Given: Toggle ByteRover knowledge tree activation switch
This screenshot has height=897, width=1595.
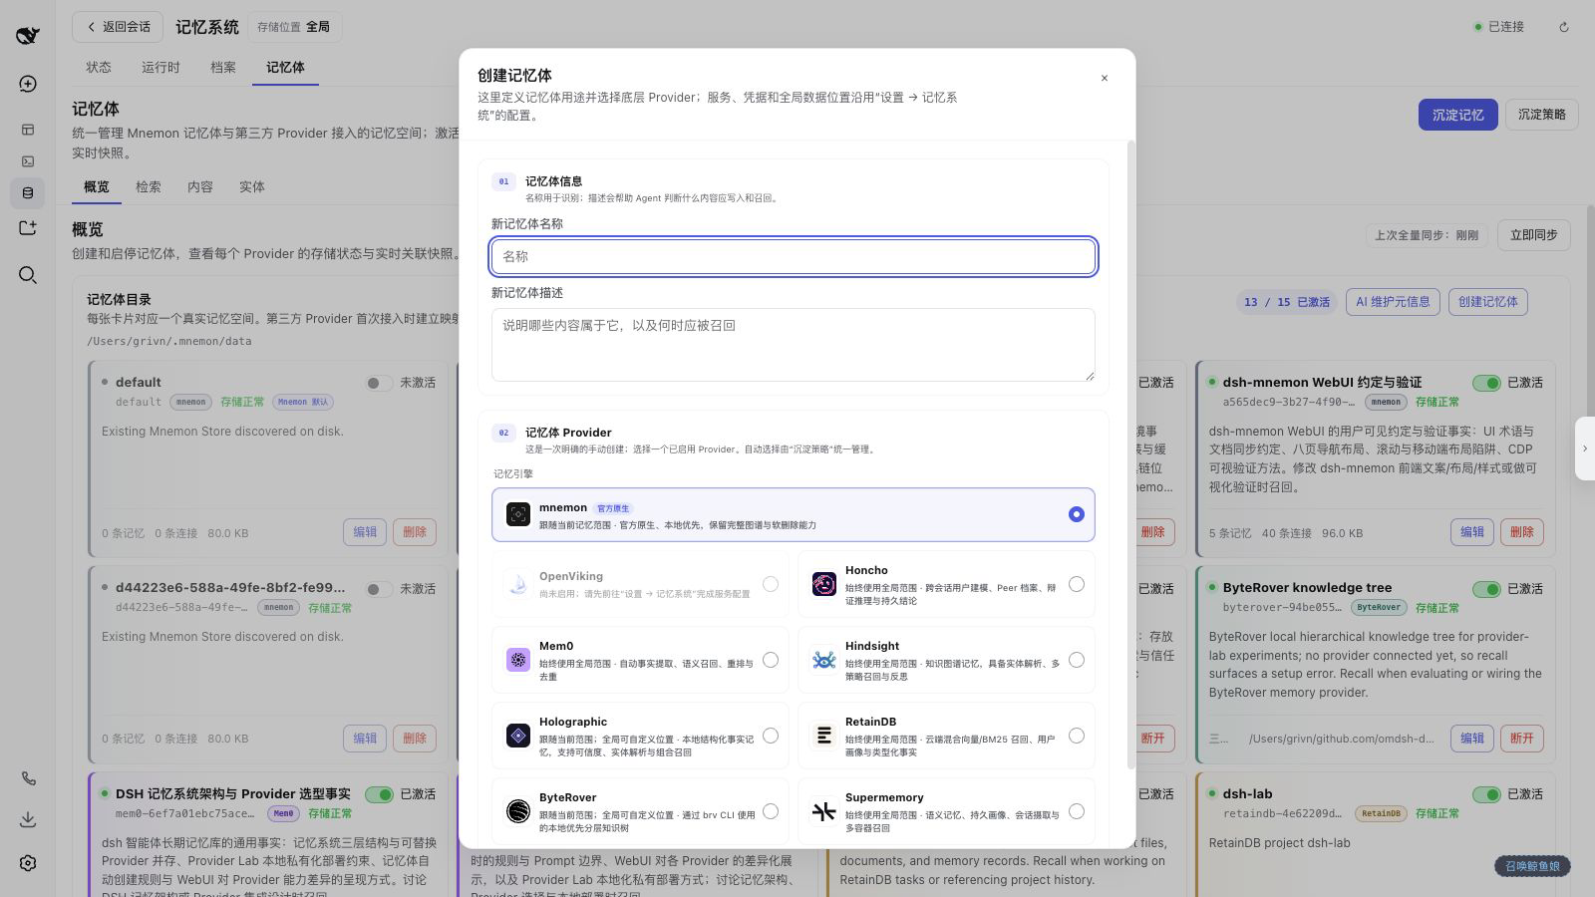Looking at the screenshot, I should (x=1486, y=589).
